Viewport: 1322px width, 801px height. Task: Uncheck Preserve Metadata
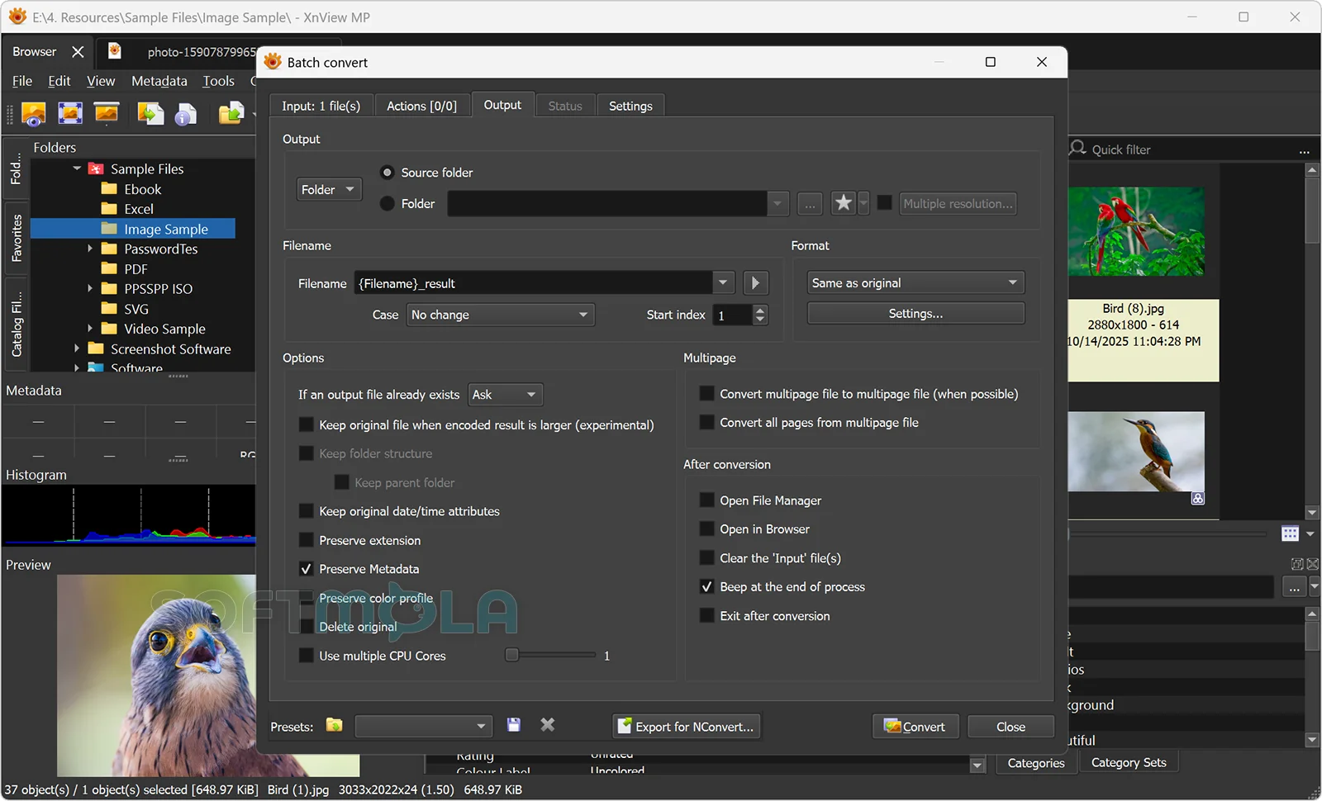[x=306, y=569]
